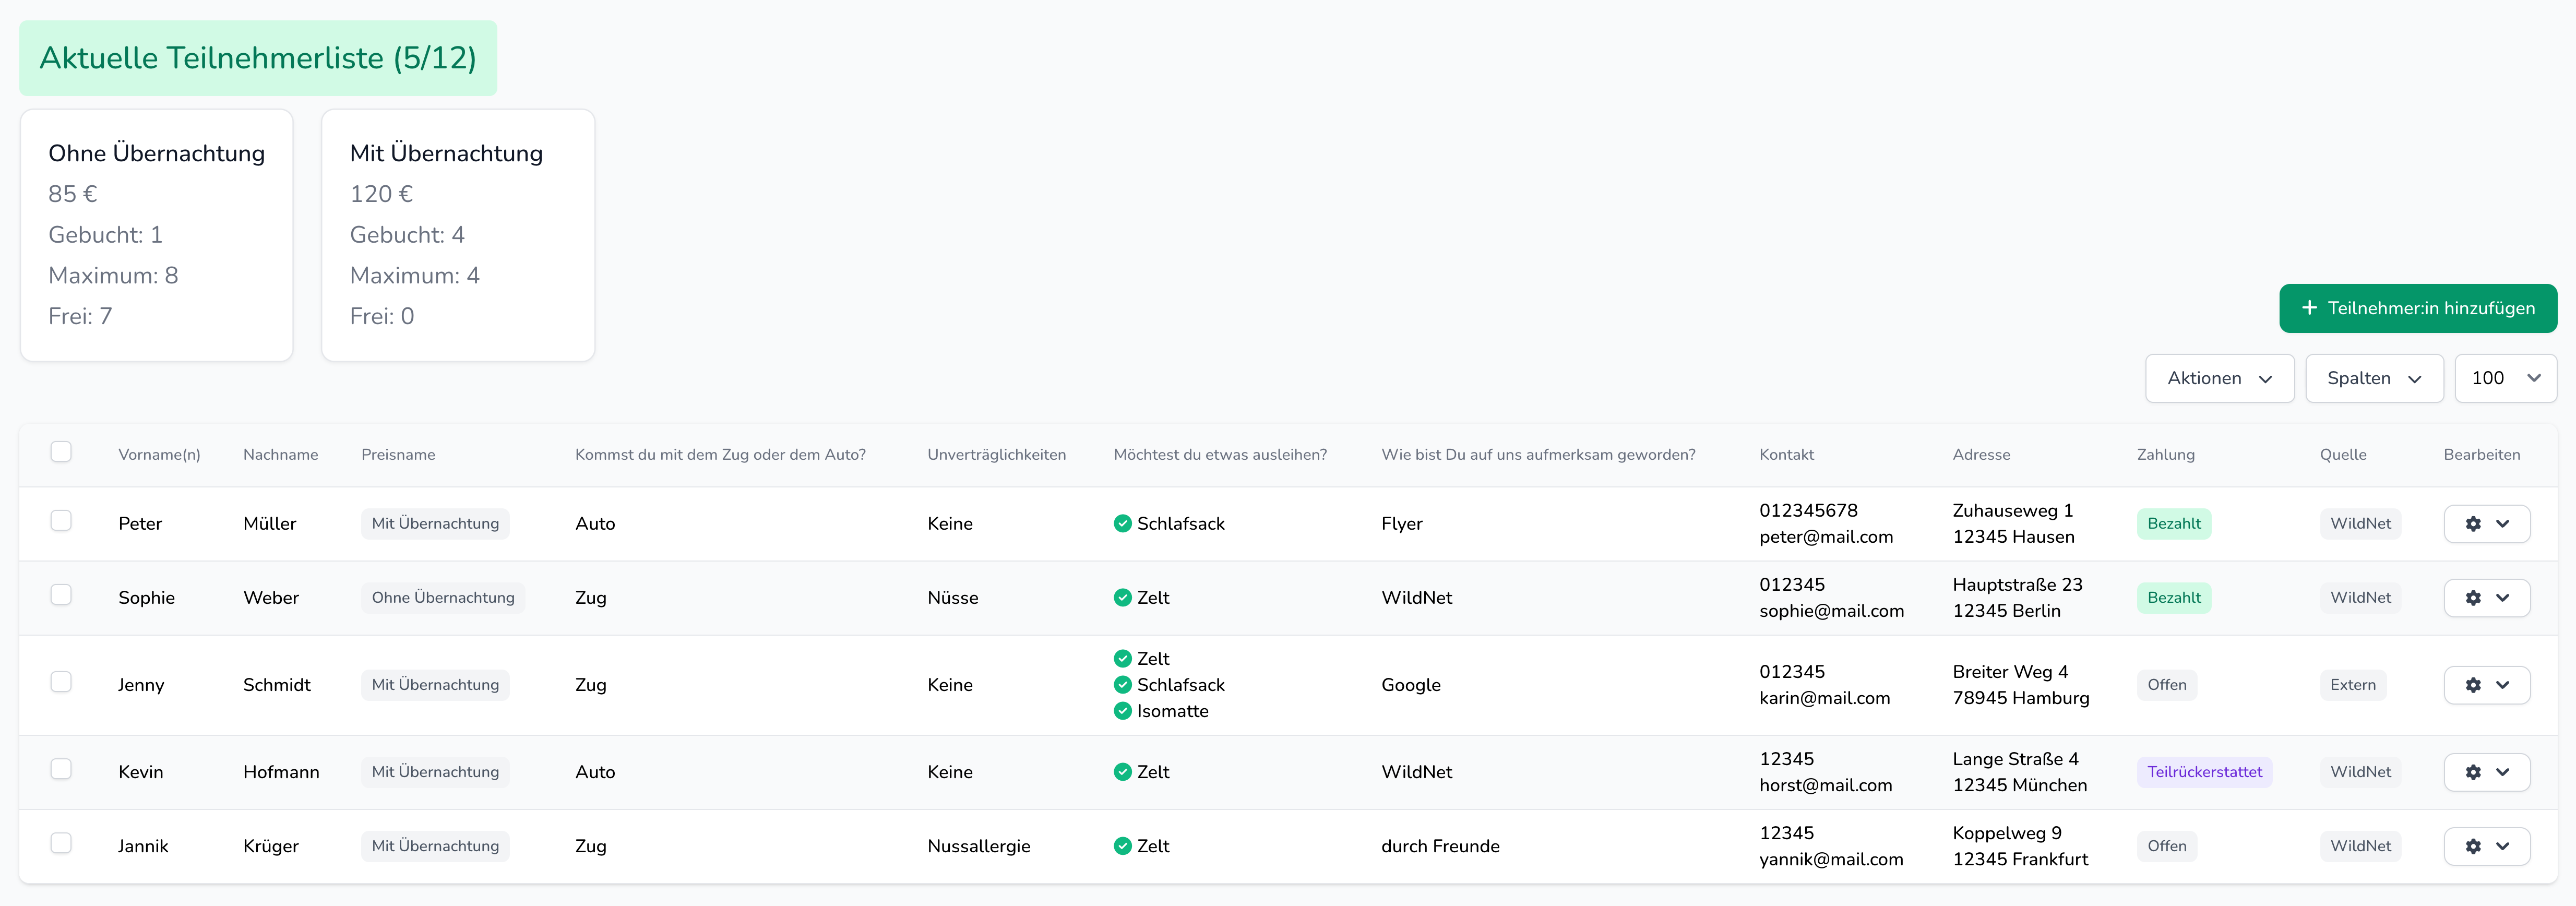This screenshot has height=906, width=2576.
Task: Check the row checkbox for Kevin Hofmann
Action: pyautogui.click(x=61, y=769)
